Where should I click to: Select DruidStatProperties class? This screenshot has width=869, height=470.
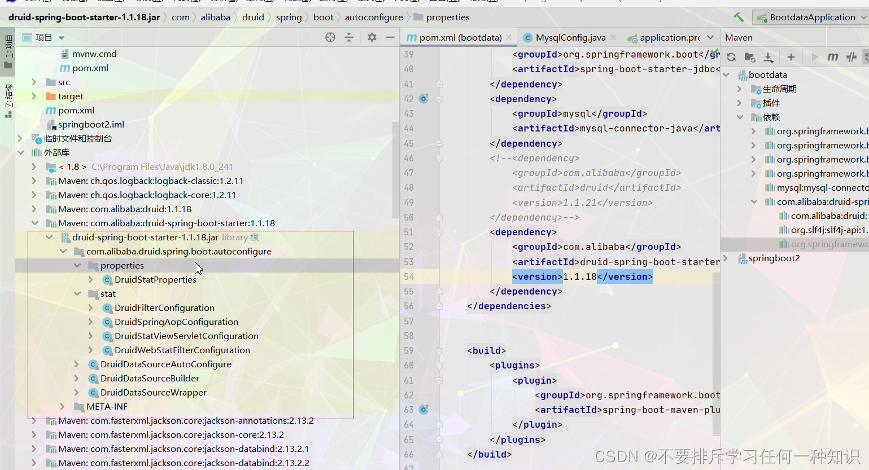coord(155,279)
